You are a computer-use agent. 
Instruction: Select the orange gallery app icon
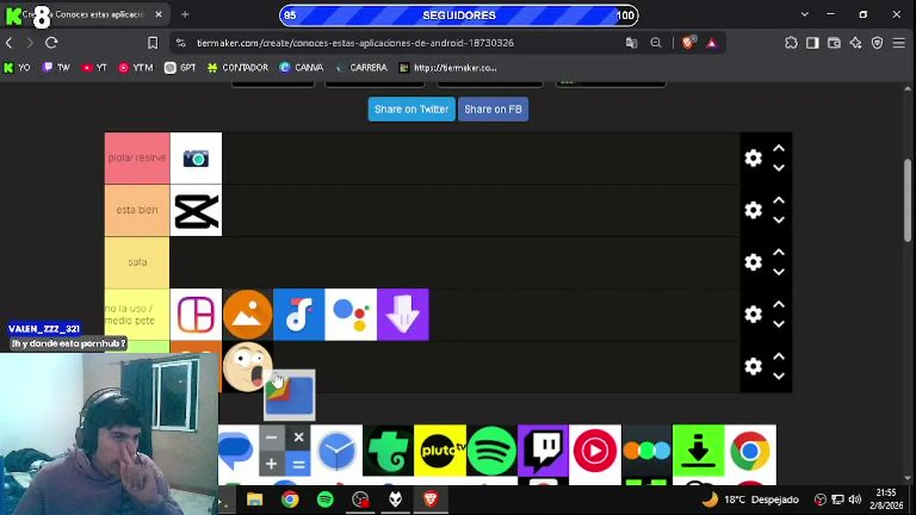[248, 315]
